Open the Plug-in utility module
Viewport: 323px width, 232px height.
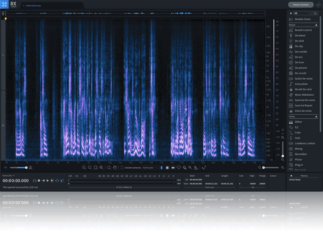(x=296, y=165)
